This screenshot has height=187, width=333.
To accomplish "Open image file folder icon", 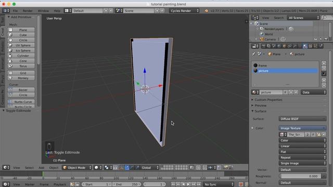I will [x=318, y=135].
